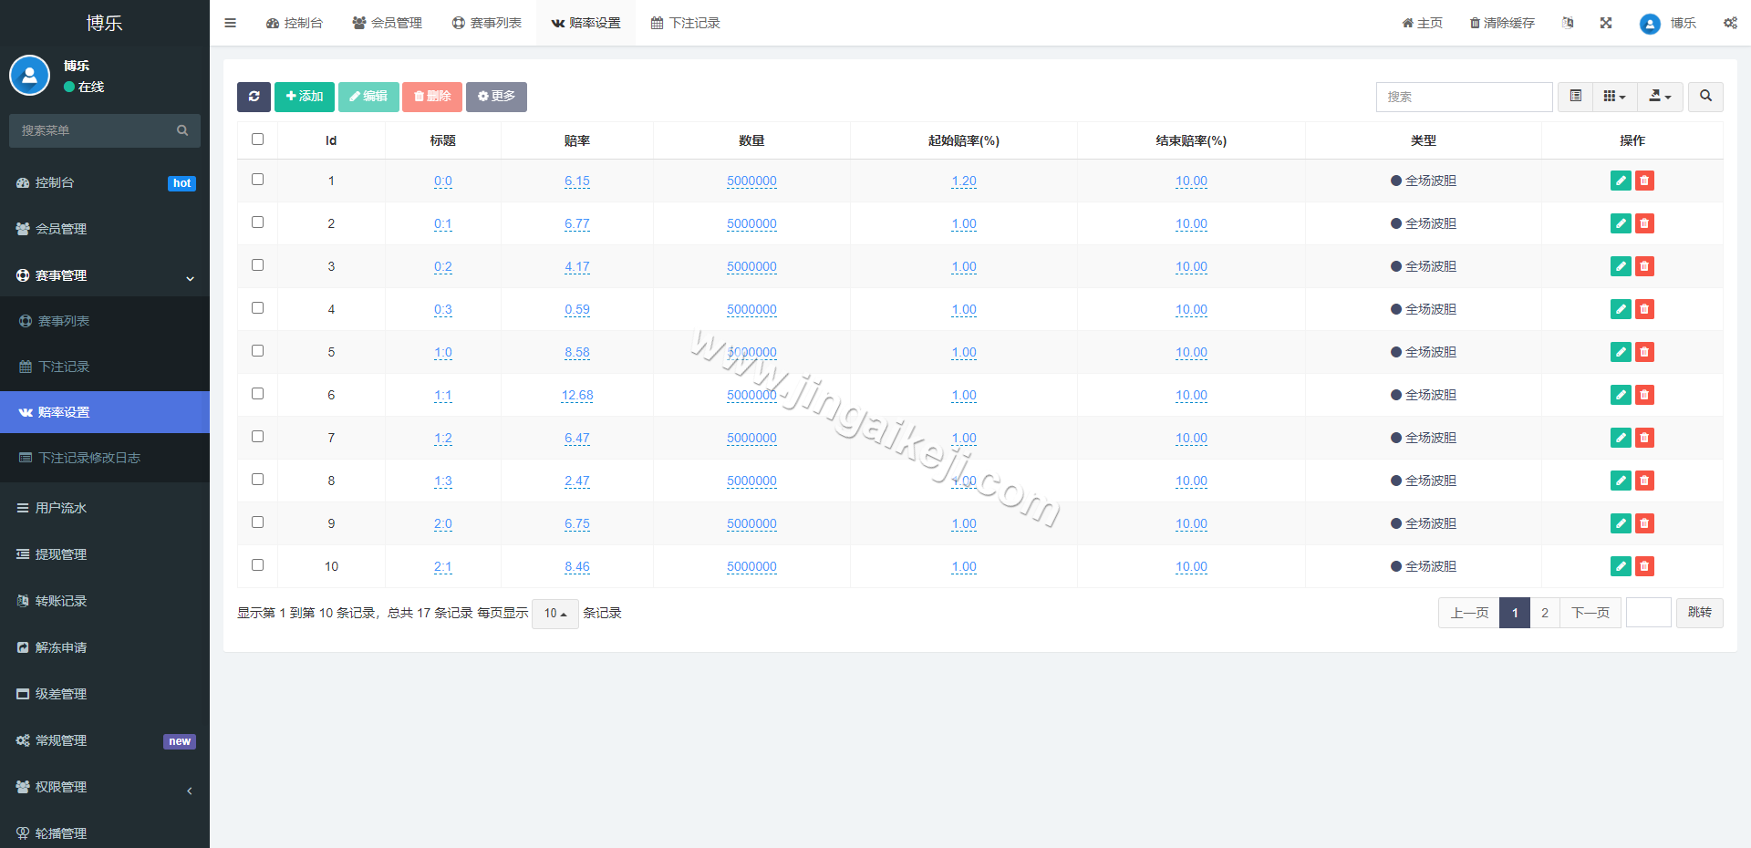
Task: Click page 2 in the pagination bar
Action: [x=1544, y=613]
